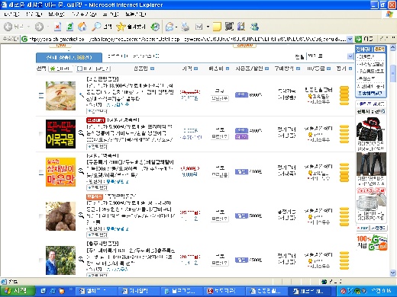Go back with the IE Back arrow
Screen dimensions: 397x297
point(8,27)
